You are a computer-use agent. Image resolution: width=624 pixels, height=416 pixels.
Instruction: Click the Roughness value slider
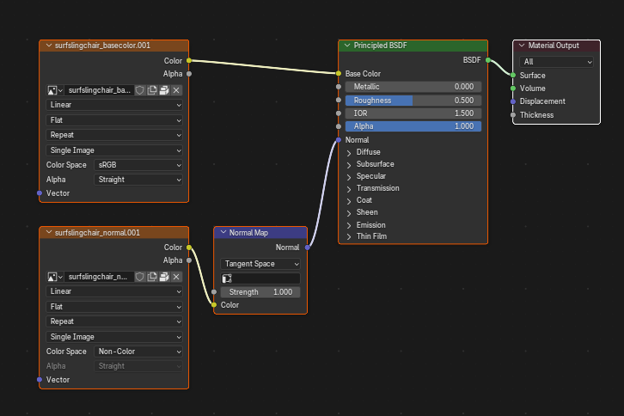click(413, 101)
